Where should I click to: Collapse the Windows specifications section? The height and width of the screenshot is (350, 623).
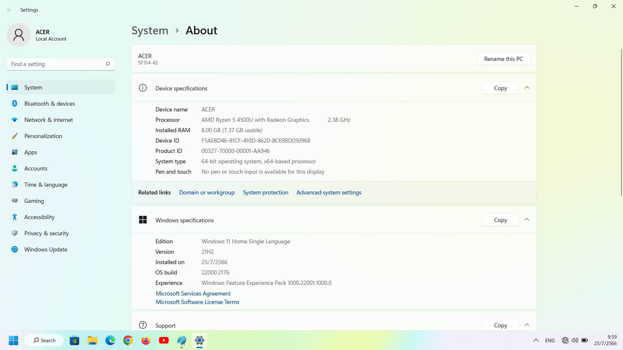point(527,220)
